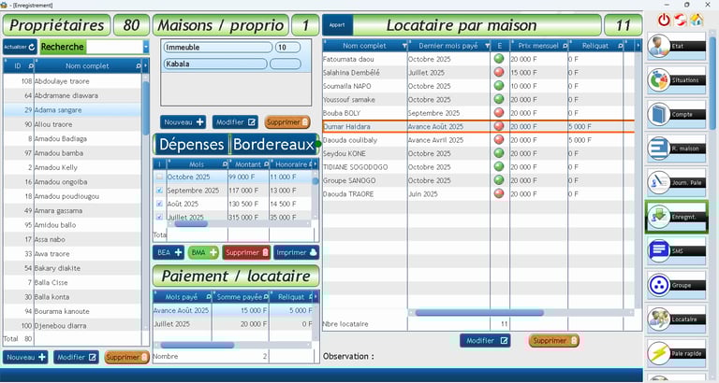The image size is (719, 383).
Task: Click payments table horizontal scrollbar thumb
Action: tap(198, 345)
